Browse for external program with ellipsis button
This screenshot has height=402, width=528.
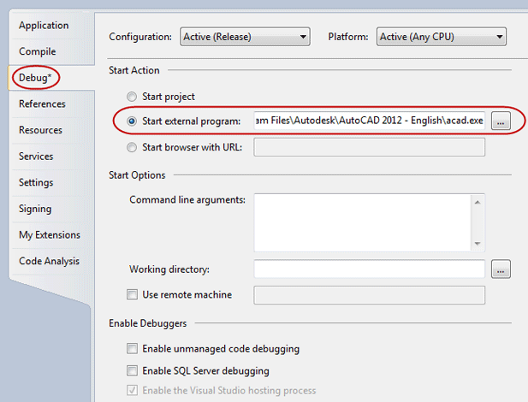[501, 121]
